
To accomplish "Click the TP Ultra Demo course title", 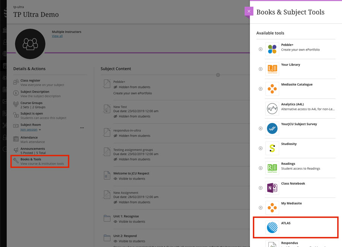I will click(x=36, y=14).
